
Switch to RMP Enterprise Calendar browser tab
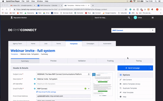49,5
